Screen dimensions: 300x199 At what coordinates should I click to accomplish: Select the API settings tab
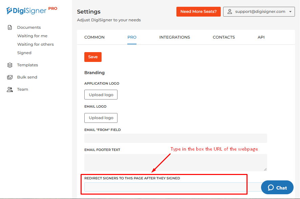tap(261, 37)
